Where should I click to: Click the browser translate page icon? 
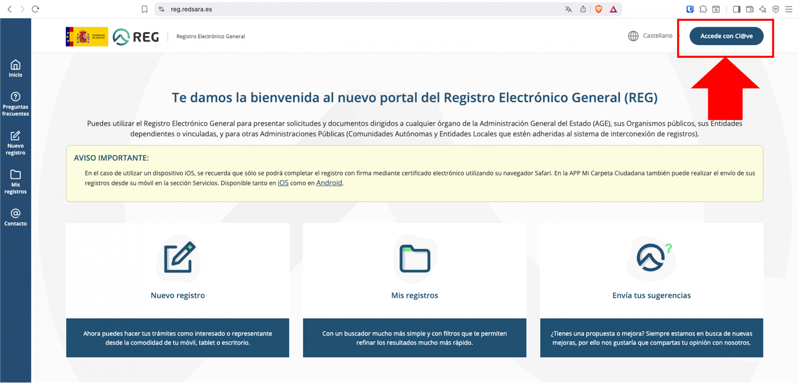pos(568,9)
